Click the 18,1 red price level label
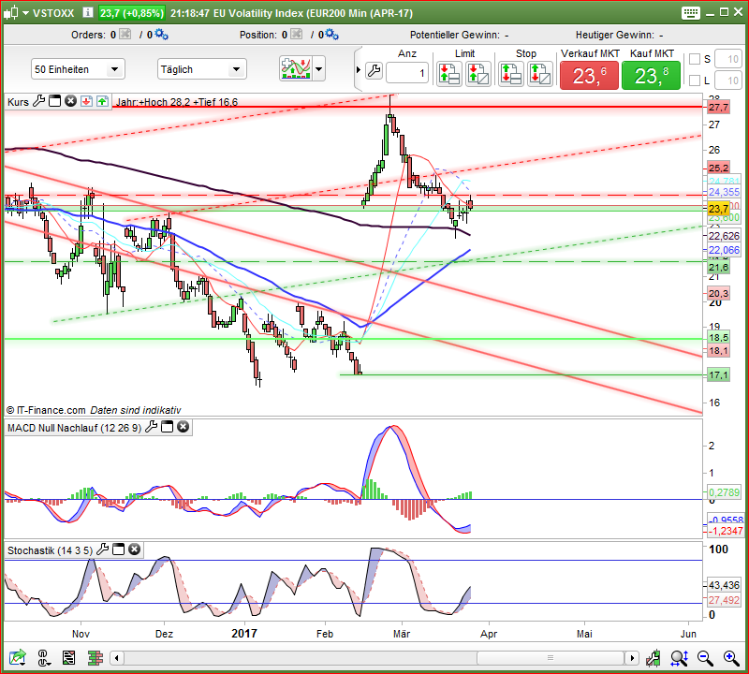Image resolution: width=749 pixels, height=674 pixels. coord(718,351)
